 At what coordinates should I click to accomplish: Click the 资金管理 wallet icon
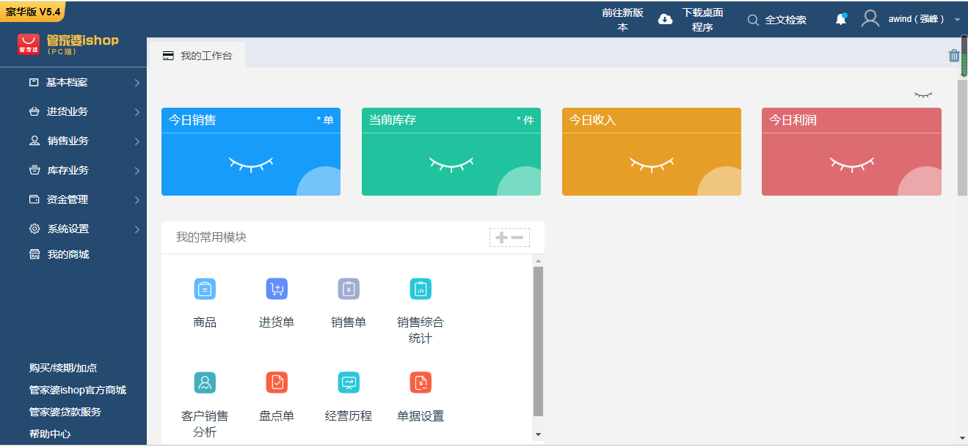click(34, 199)
